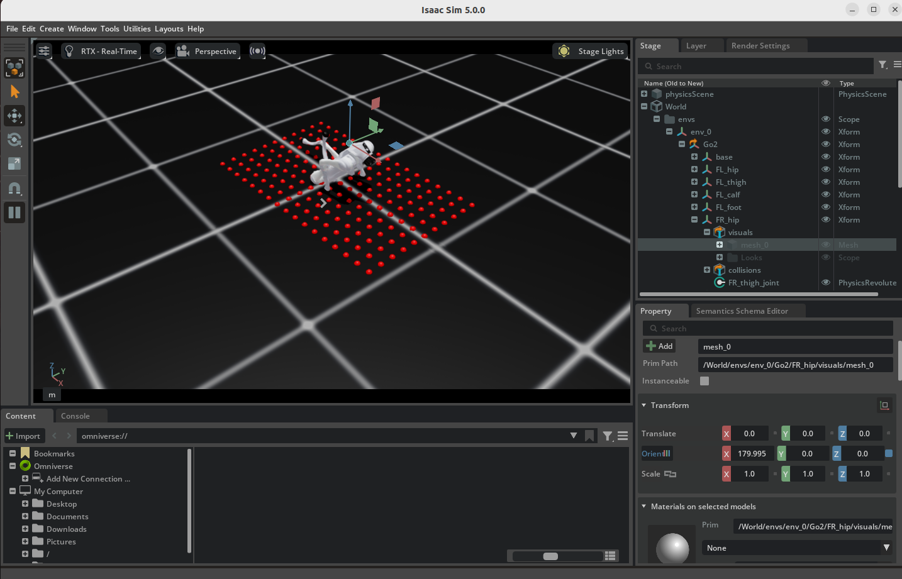Open Semantics Schema Editor tab
Image resolution: width=902 pixels, height=579 pixels.
pyautogui.click(x=742, y=311)
